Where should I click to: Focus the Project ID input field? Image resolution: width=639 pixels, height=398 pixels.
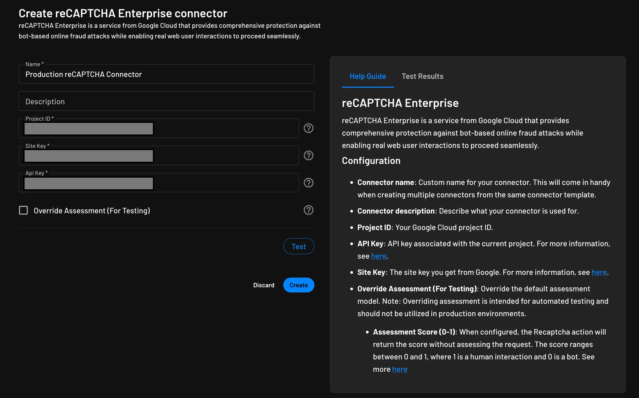click(x=159, y=129)
